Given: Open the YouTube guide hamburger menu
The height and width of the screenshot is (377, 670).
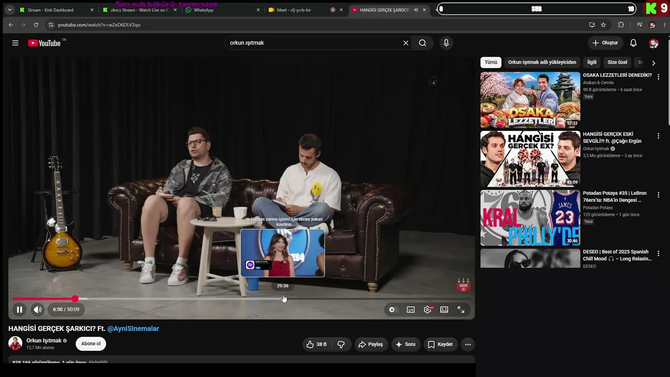Looking at the screenshot, I should pyautogui.click(x=15, y=43).
